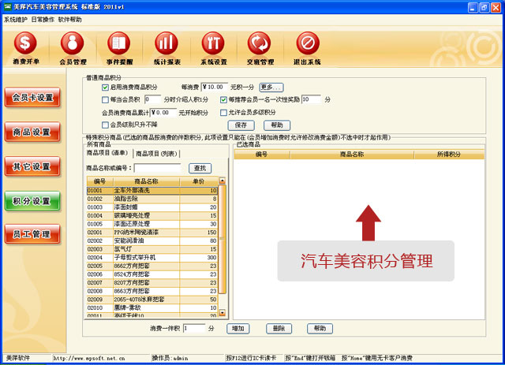The width and height of the screenshot is (505, 365).
Task: Uncheck 启用消费商品积分 checkbox
Action: pyautogui.click(x=105, y=88)
